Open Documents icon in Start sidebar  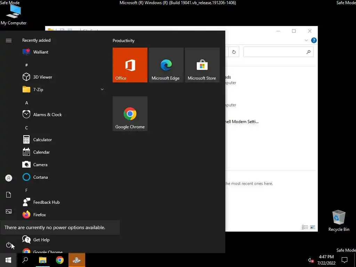[x=9, y=195]
